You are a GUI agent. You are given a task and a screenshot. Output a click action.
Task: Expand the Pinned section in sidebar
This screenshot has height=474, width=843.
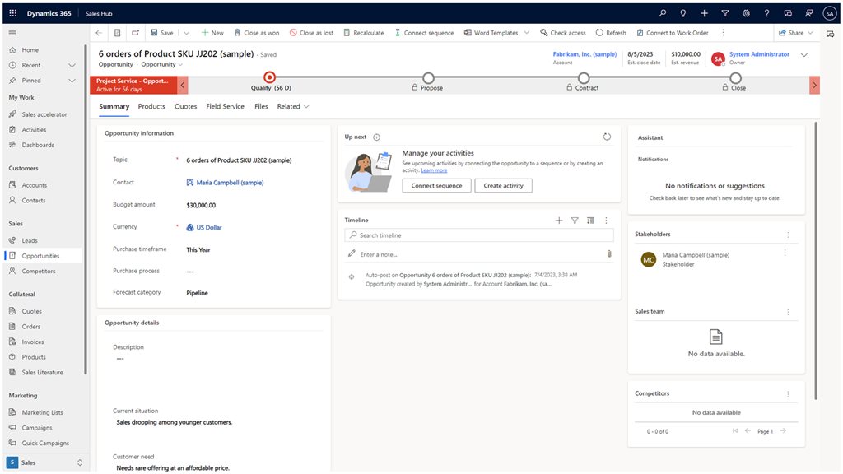coord(72,81)
